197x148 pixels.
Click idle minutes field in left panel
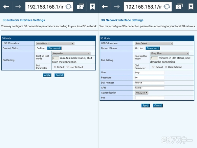click(55, 58)
